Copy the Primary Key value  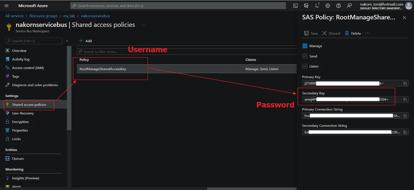[405, 83]
